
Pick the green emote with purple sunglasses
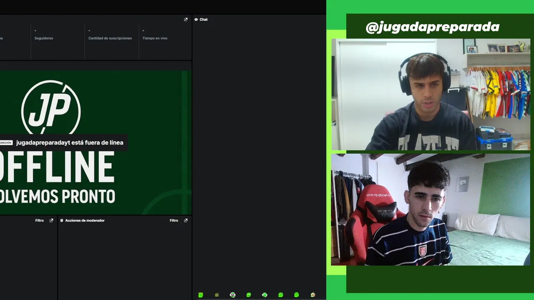pyautogui.click(x=232, y=295)
